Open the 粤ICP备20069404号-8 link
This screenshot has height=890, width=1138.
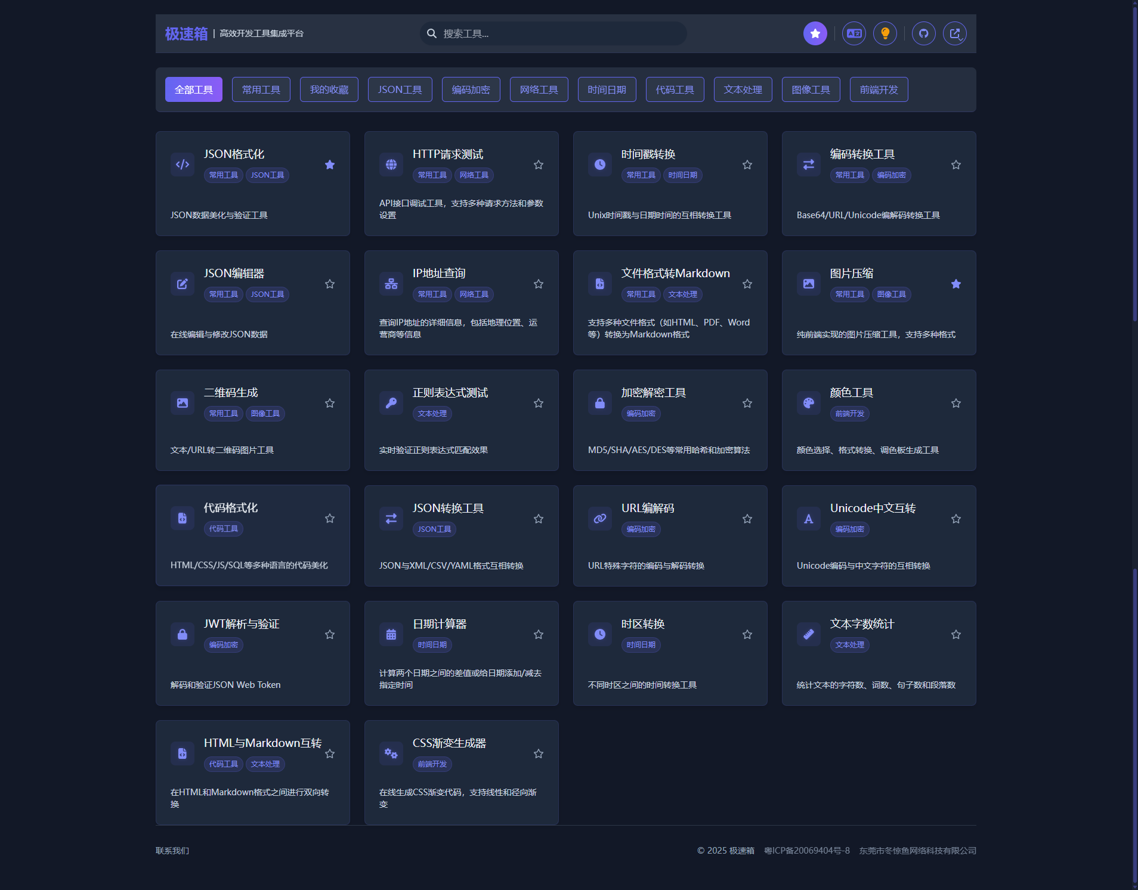point(807,851)
